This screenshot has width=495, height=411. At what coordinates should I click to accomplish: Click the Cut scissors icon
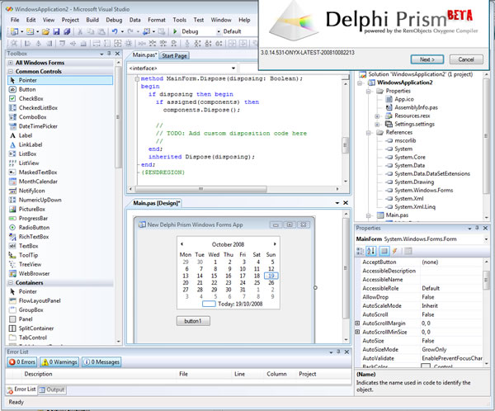80,31
